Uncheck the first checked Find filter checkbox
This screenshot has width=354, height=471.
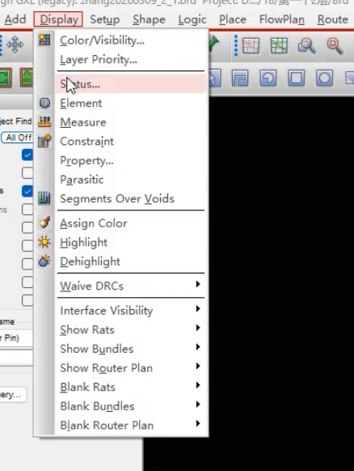(x=27, y=155)
